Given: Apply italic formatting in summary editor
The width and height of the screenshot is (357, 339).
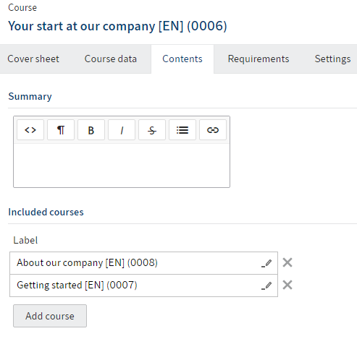Looking at the screenshot, I should [122, 130].
